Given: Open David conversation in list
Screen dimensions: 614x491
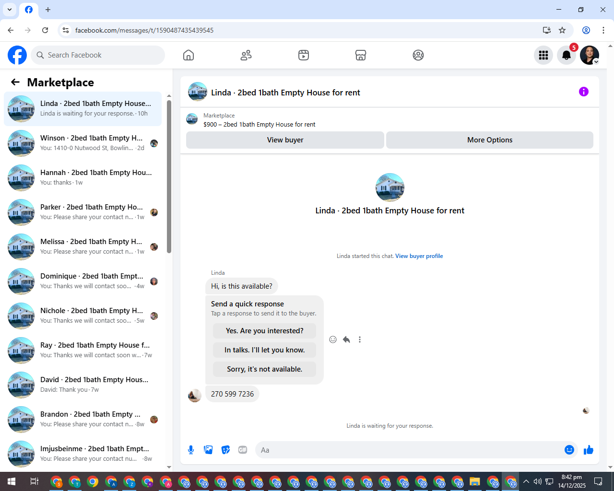Looking at the screenshot, I should pyautogui.click(x=83, y=385).
